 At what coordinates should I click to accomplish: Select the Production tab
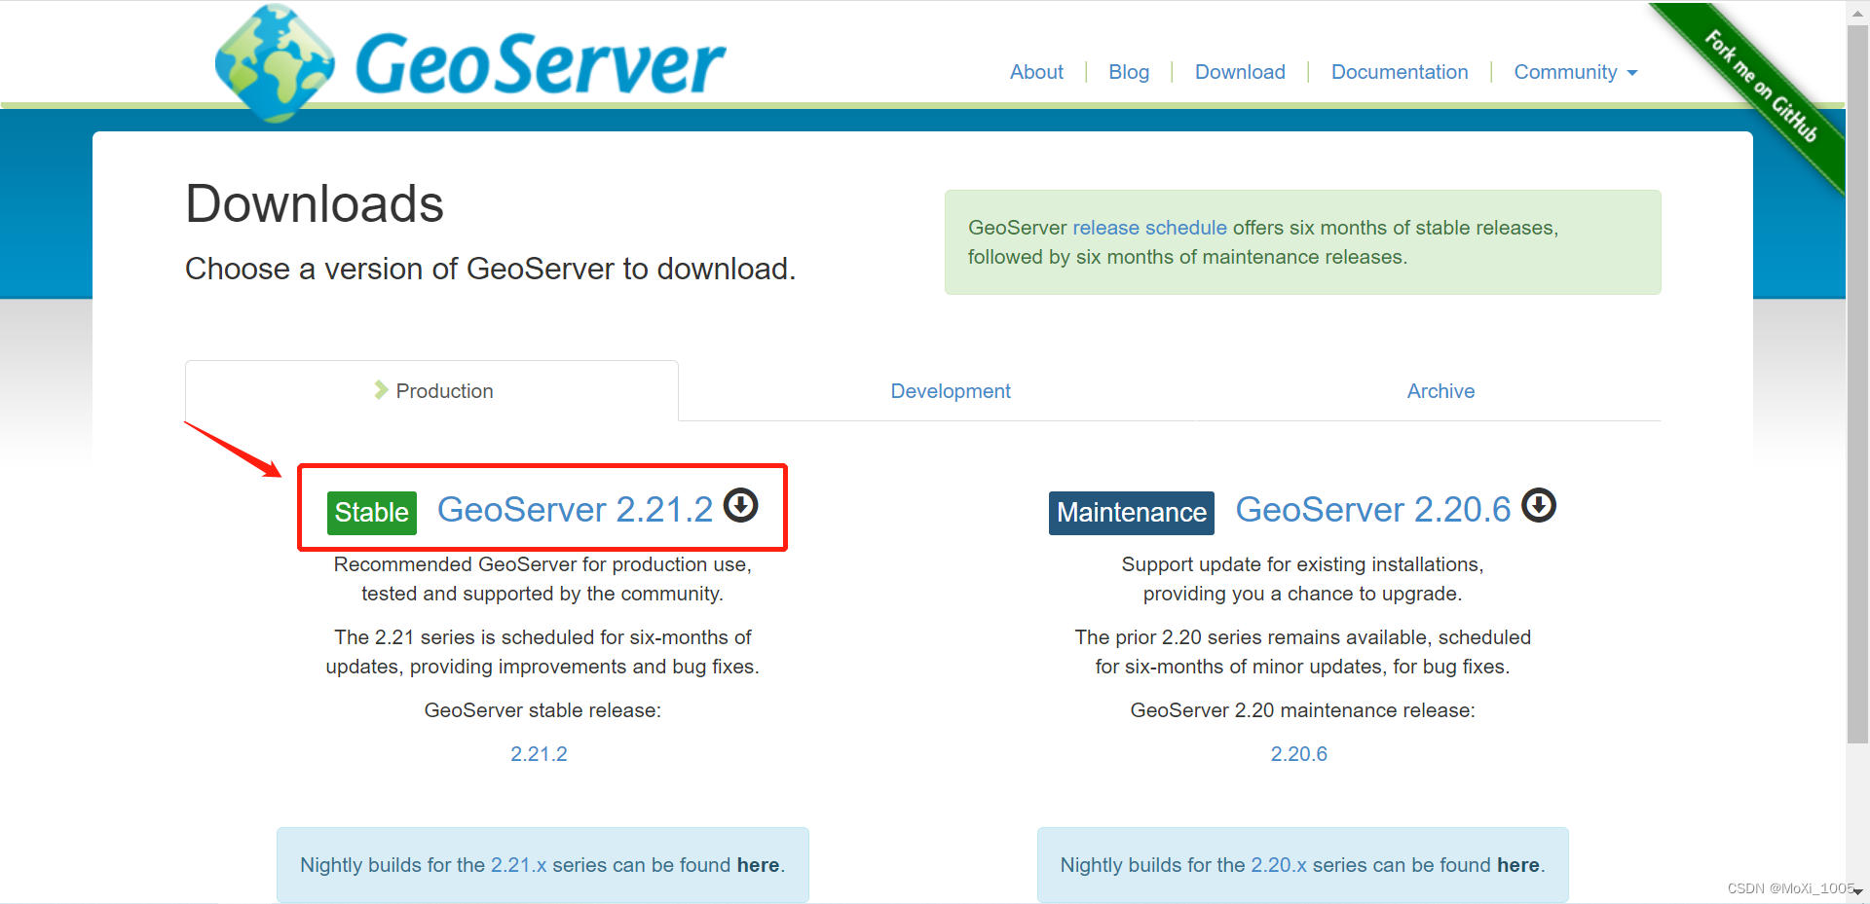pos(432,390)
